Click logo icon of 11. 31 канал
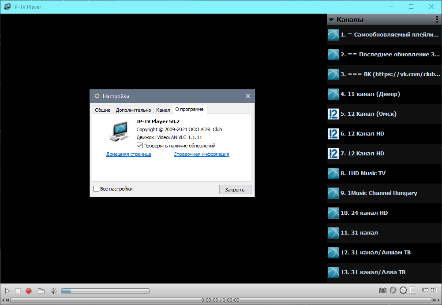The width and height of the screenshot is (442, 305). (333, 233)
